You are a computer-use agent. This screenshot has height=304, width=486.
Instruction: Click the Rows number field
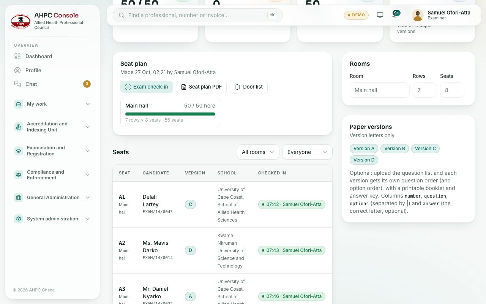pos(425,90)
